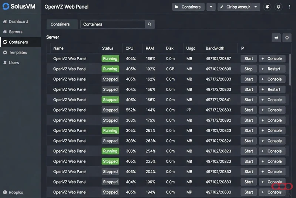Start the container with 162% RAM
The height and width of the screenshot is (198, 296).
pyautogui.click(x=249, y=79)
